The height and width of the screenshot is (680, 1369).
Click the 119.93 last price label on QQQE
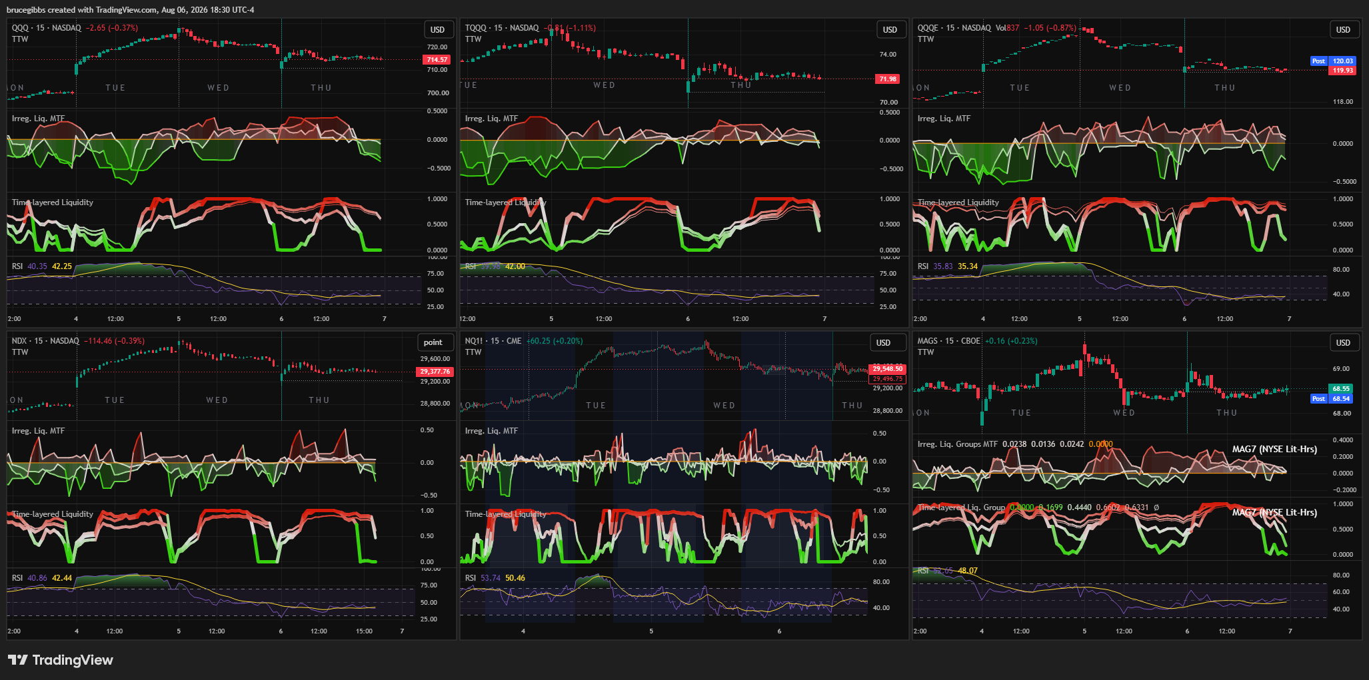coord(1343,71)
